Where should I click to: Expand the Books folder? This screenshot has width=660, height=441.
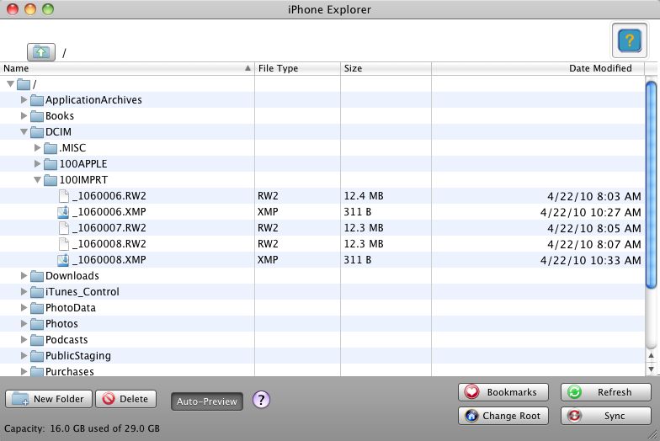click(24, 116)
